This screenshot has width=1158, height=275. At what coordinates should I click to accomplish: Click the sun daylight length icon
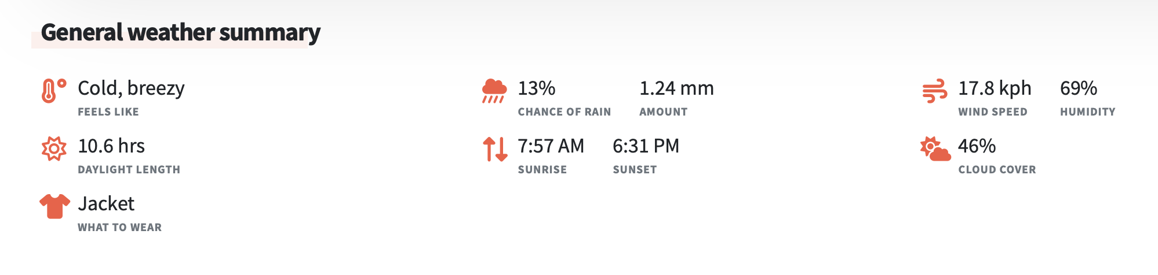coord(54,148)
